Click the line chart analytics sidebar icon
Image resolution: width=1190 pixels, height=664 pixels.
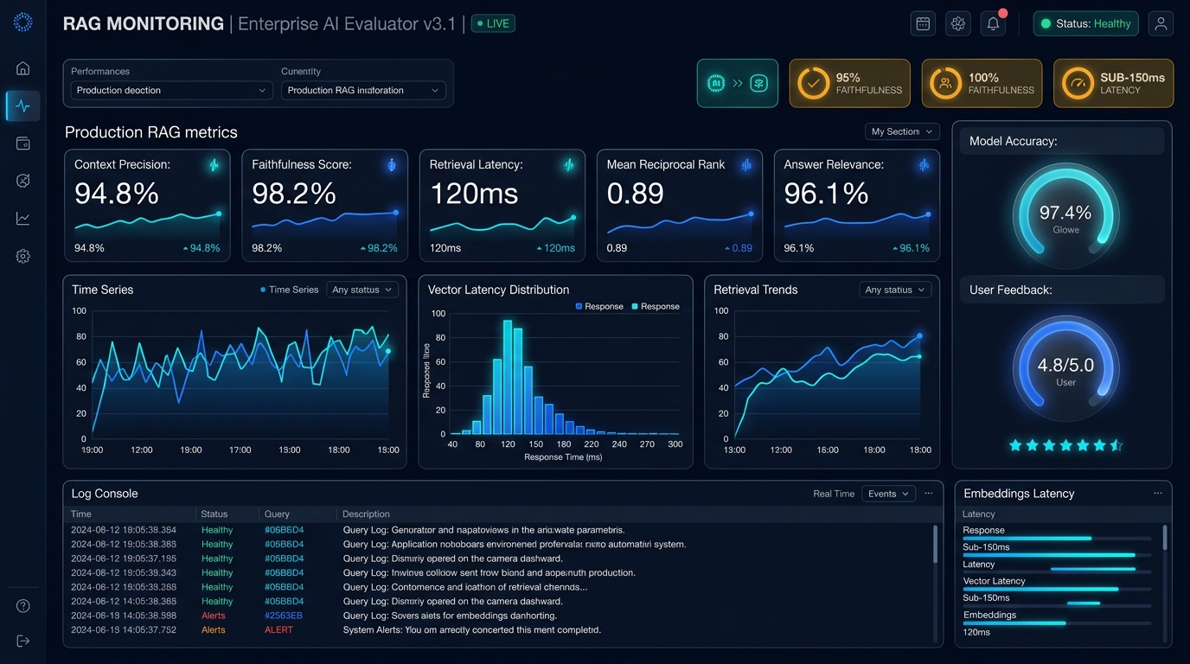[x=23, y=219]
